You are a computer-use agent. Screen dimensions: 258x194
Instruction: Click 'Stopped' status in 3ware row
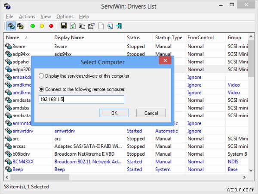[x=136, y=47]
